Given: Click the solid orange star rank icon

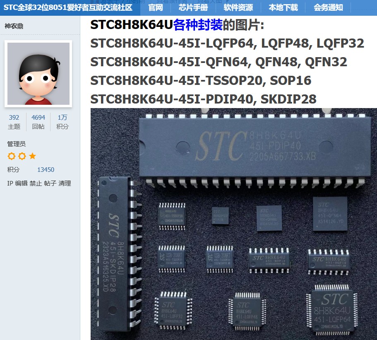Looking at the screenshot, I should tap(32, 156).
